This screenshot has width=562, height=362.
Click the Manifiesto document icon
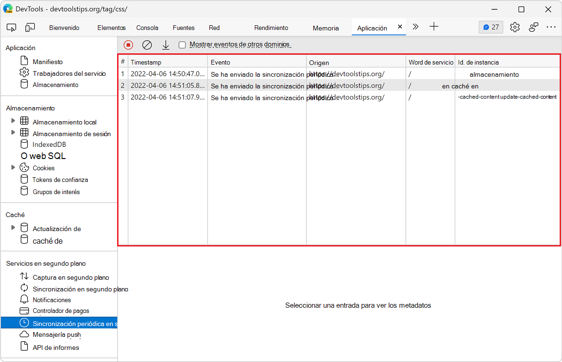click(24, 61)
